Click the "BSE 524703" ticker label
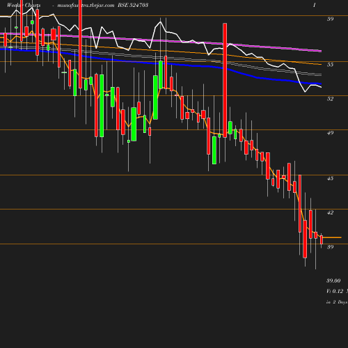Viewport: 348px width, 348px height. (133, 5)
